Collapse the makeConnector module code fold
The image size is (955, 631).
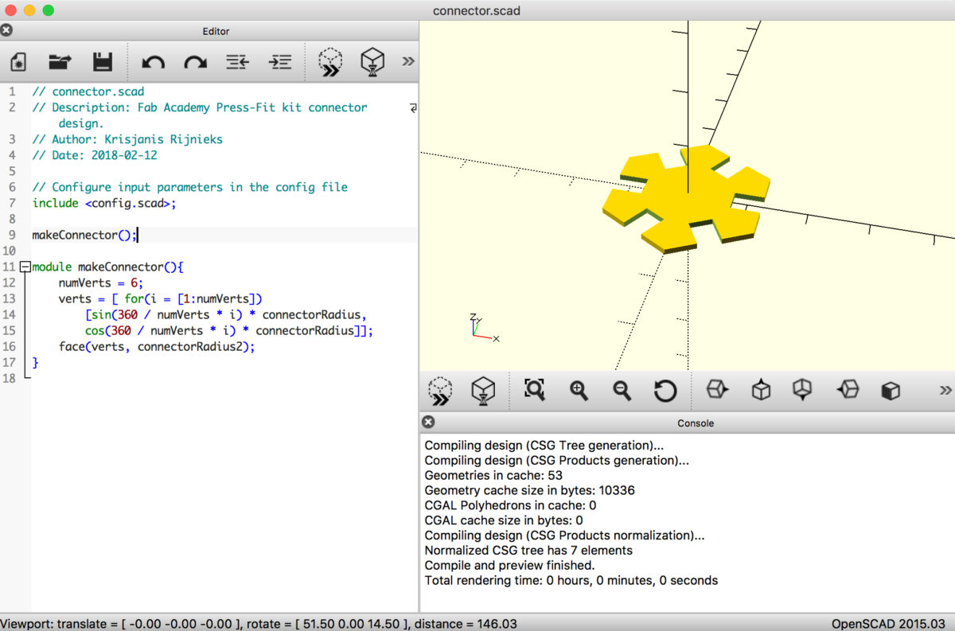point(25,267)
